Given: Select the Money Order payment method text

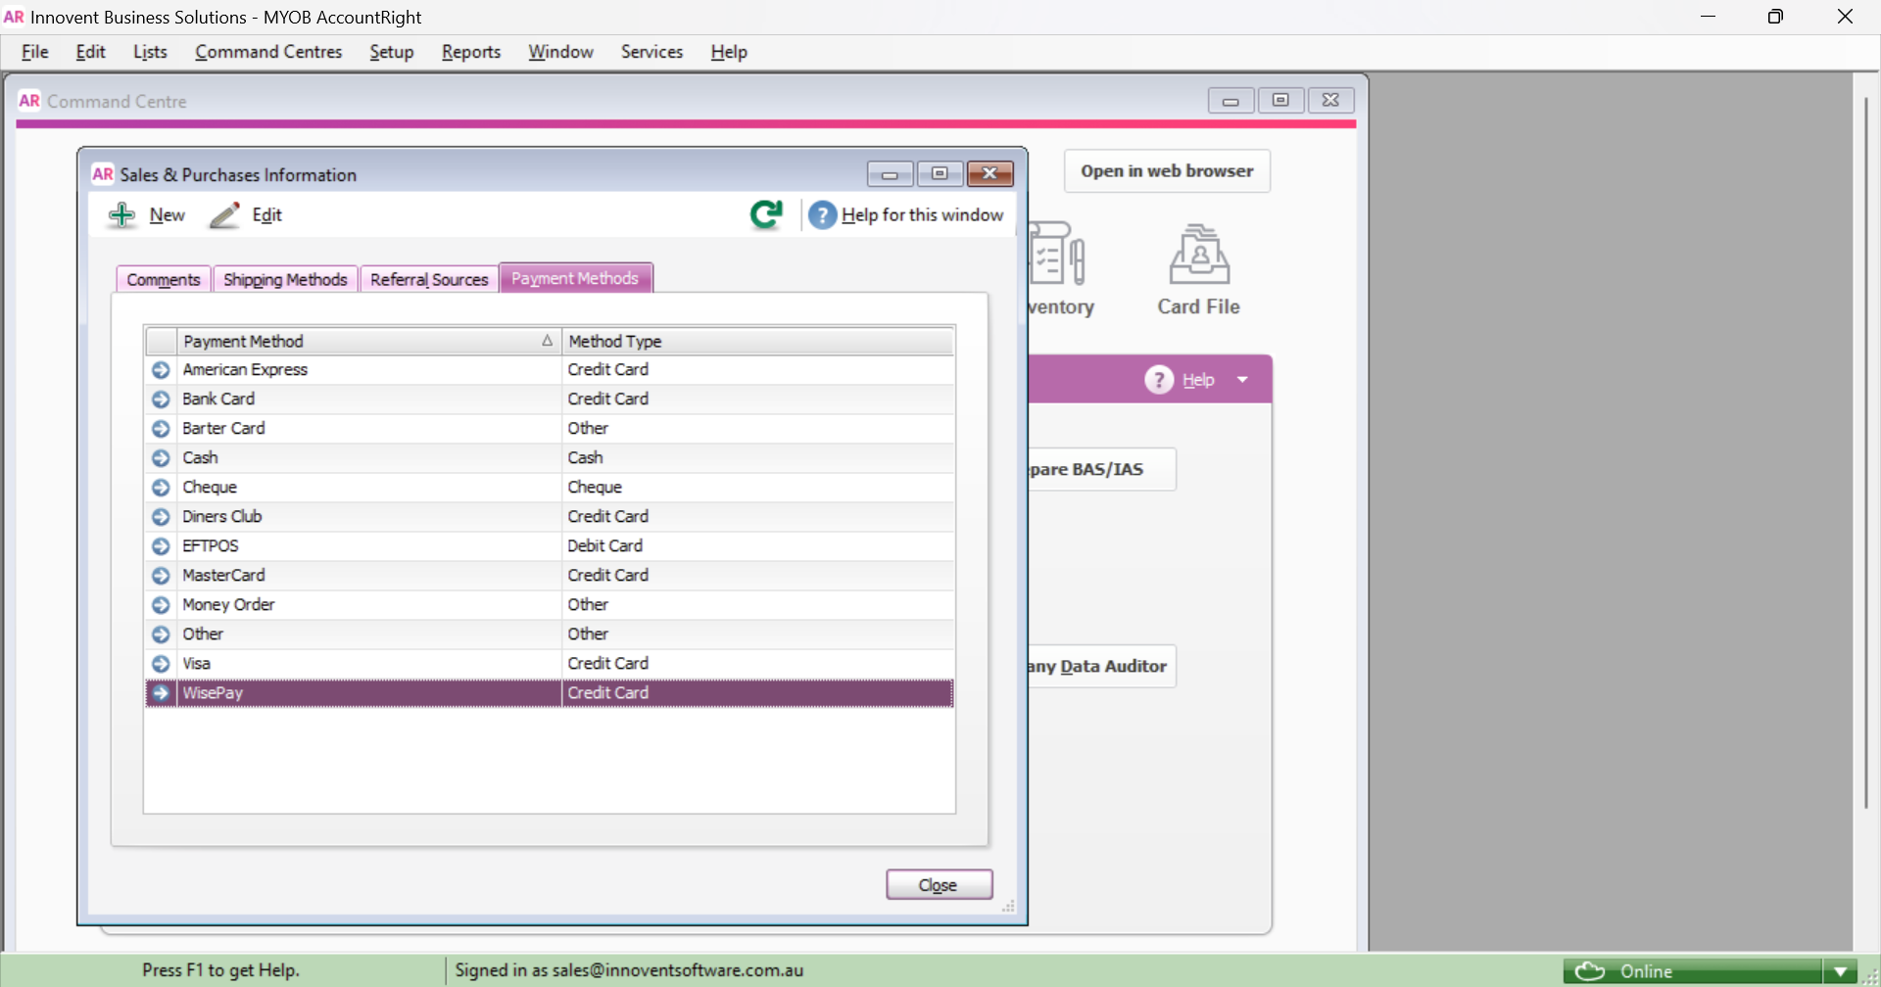Looking at the screenshot, I should coord(228,604).
